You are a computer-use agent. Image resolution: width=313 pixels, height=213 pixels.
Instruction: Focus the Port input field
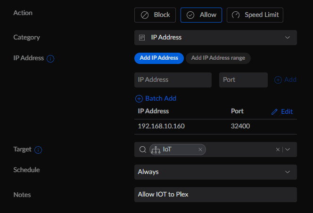pos(243,80)
